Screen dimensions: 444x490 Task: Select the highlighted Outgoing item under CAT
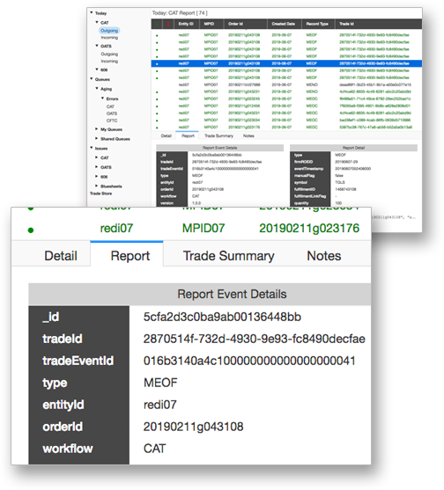tap(109, 30)
